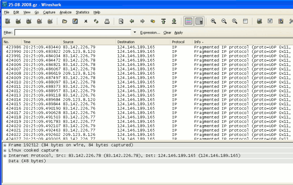This screenshot has width=293, height=185.
Task: Toggle auto scroll in live capture
Action: click(x=199, y=21)
